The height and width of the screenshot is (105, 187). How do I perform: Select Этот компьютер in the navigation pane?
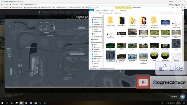click(x=96, y=42)
